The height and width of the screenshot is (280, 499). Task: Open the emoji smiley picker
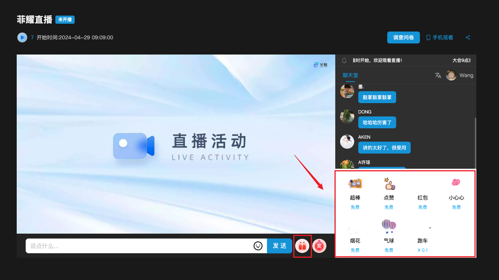(258, 246)
